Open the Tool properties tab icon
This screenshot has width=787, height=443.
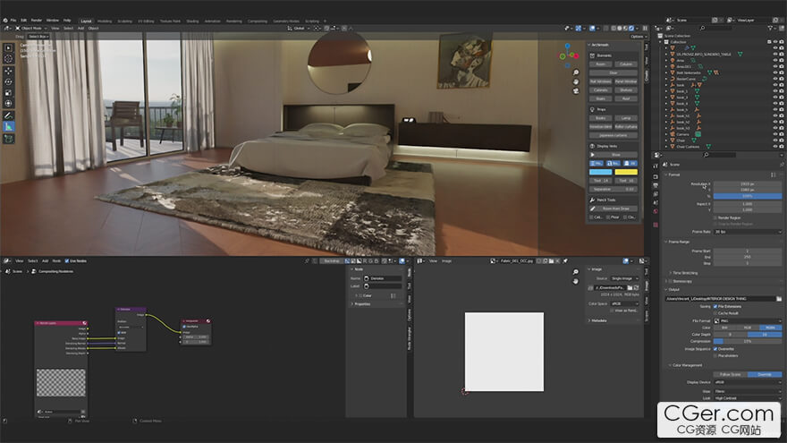click(x=656, y=166)
